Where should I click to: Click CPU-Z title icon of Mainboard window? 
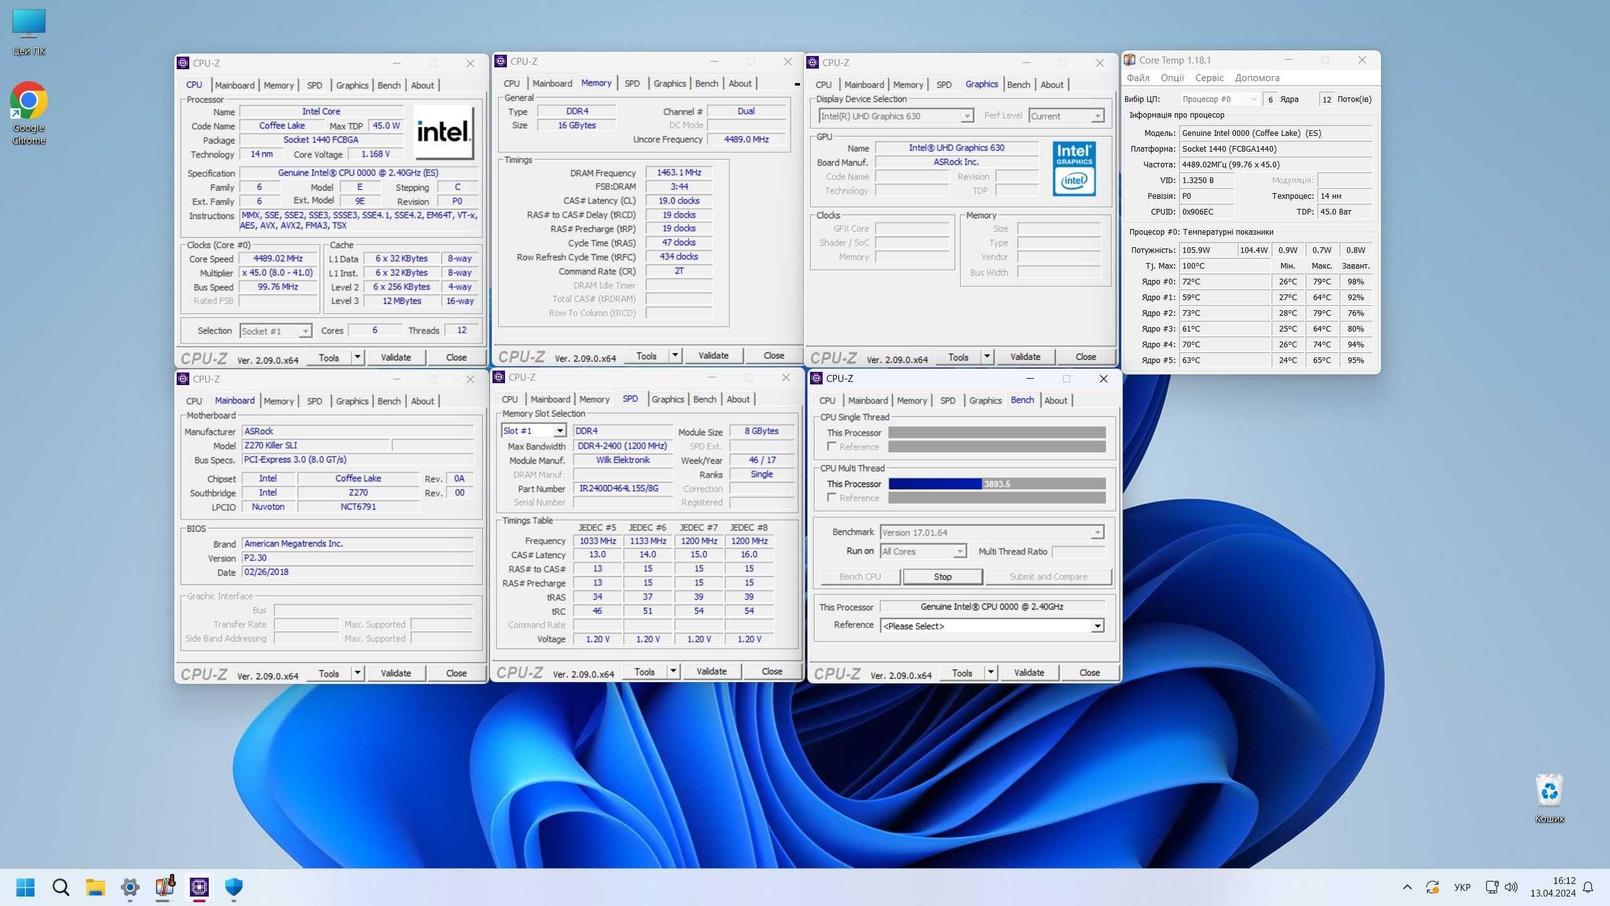[183, 379]
